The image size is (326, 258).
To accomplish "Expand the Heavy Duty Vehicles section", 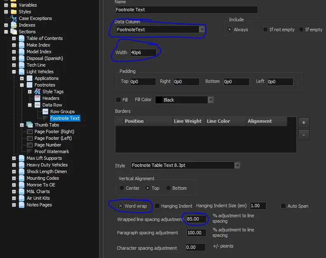I will coord(14,165).
